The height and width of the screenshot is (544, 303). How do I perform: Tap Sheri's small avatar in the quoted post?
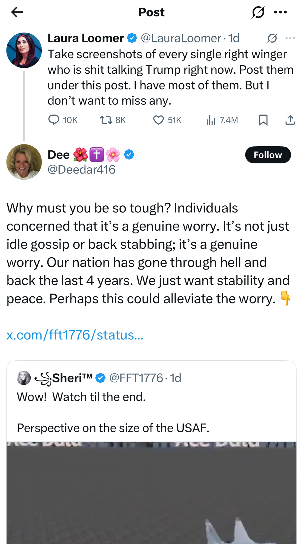(24, 378)
